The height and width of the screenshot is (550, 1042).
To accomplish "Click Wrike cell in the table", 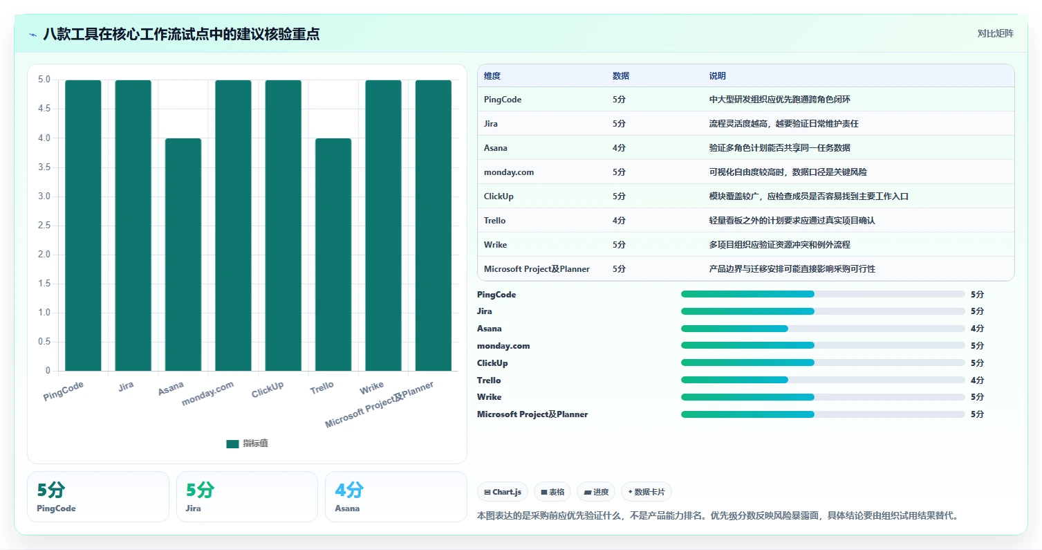I will click(x=496, y=245).
